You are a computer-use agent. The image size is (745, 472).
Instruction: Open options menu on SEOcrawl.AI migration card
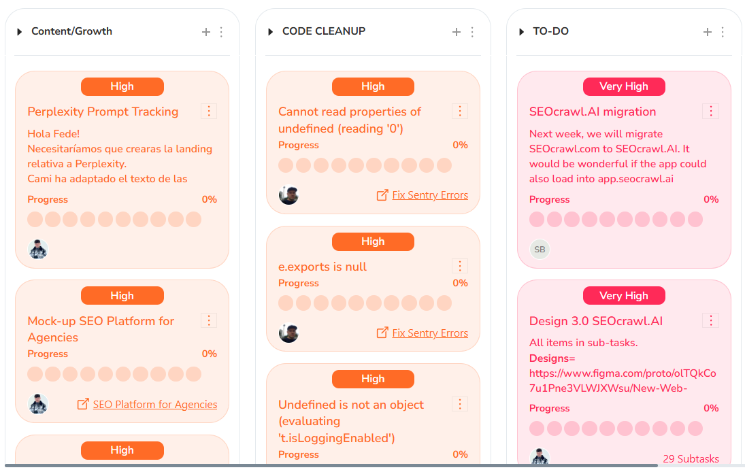click(710, 111)
